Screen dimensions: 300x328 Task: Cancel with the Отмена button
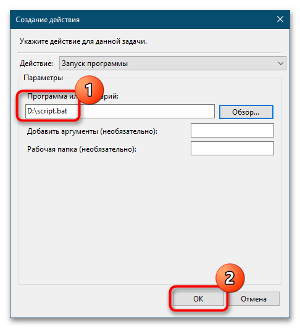254,299
